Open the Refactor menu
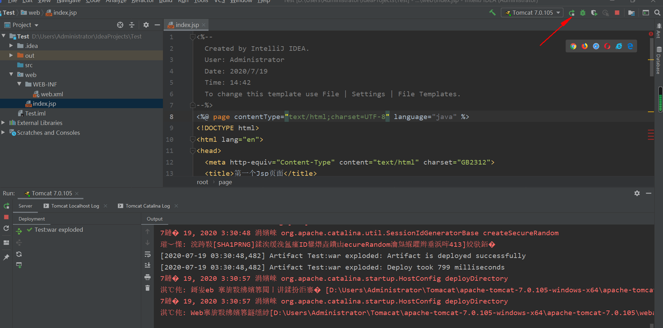 pos(142,1)
